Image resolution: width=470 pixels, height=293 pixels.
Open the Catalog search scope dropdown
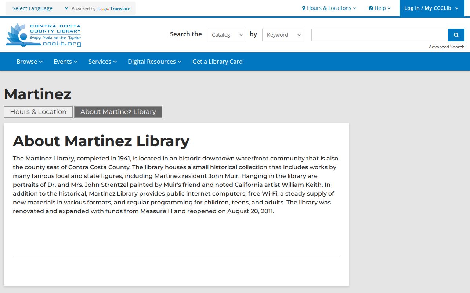[x=227, y=35]
